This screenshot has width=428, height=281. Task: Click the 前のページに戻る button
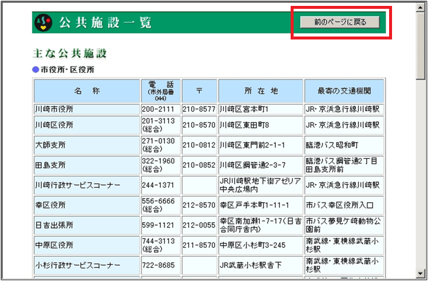340,22
